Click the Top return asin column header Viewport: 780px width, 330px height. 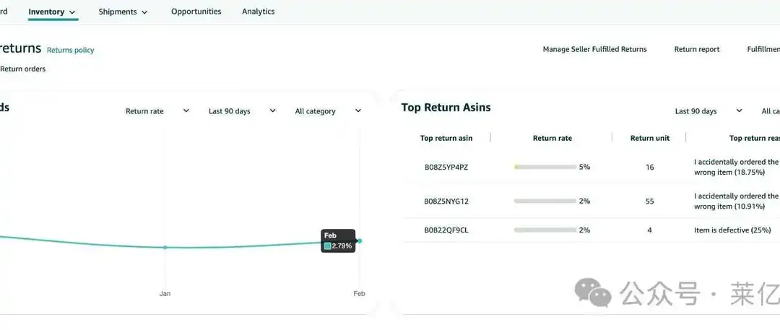point(446,138)
